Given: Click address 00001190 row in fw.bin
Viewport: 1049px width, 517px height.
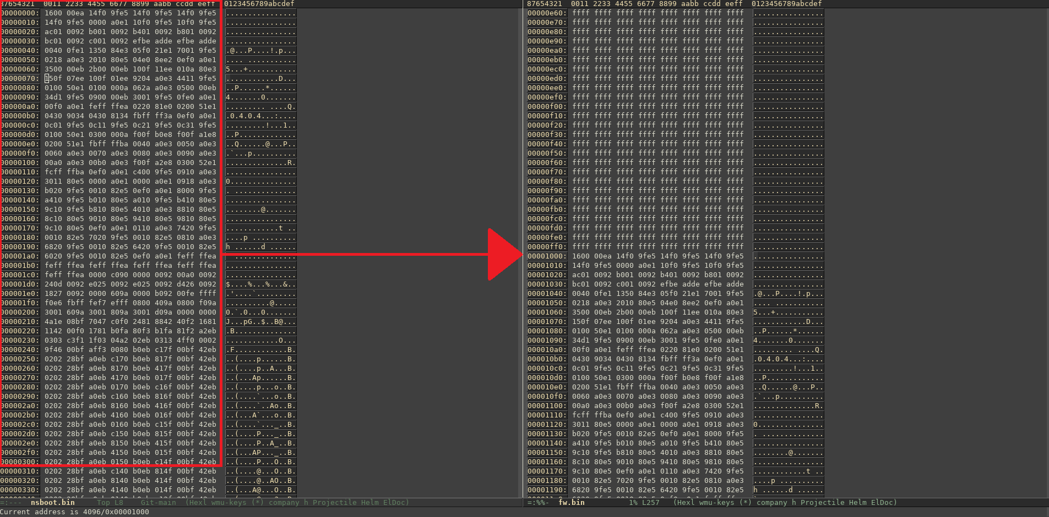Looking at the screenshot, I should pos(676,490).
